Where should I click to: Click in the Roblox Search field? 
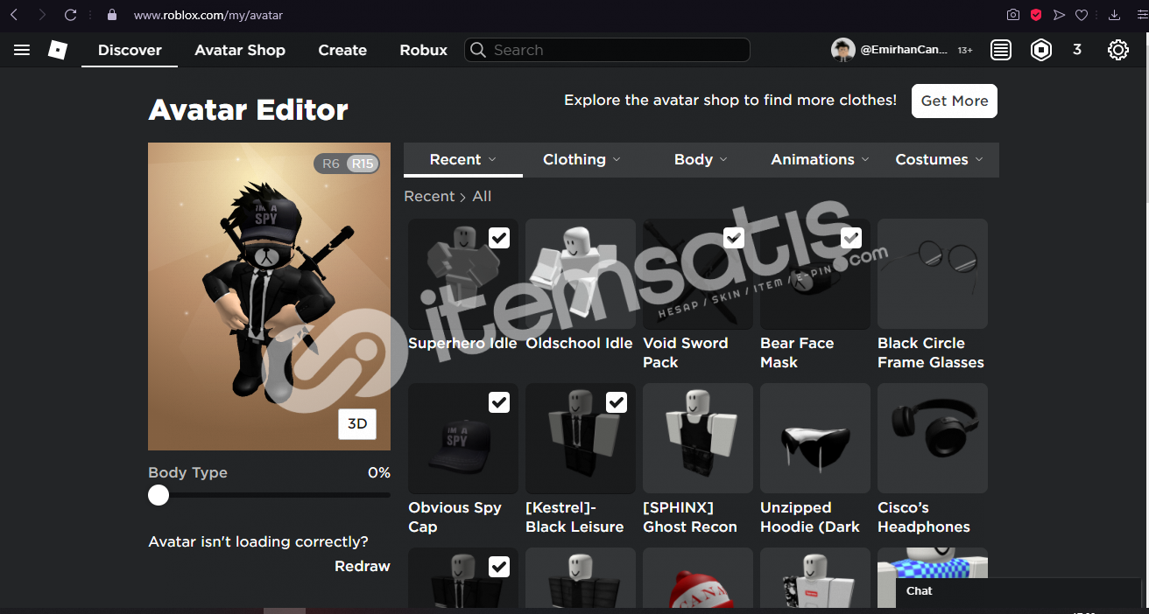coord(607,50)
